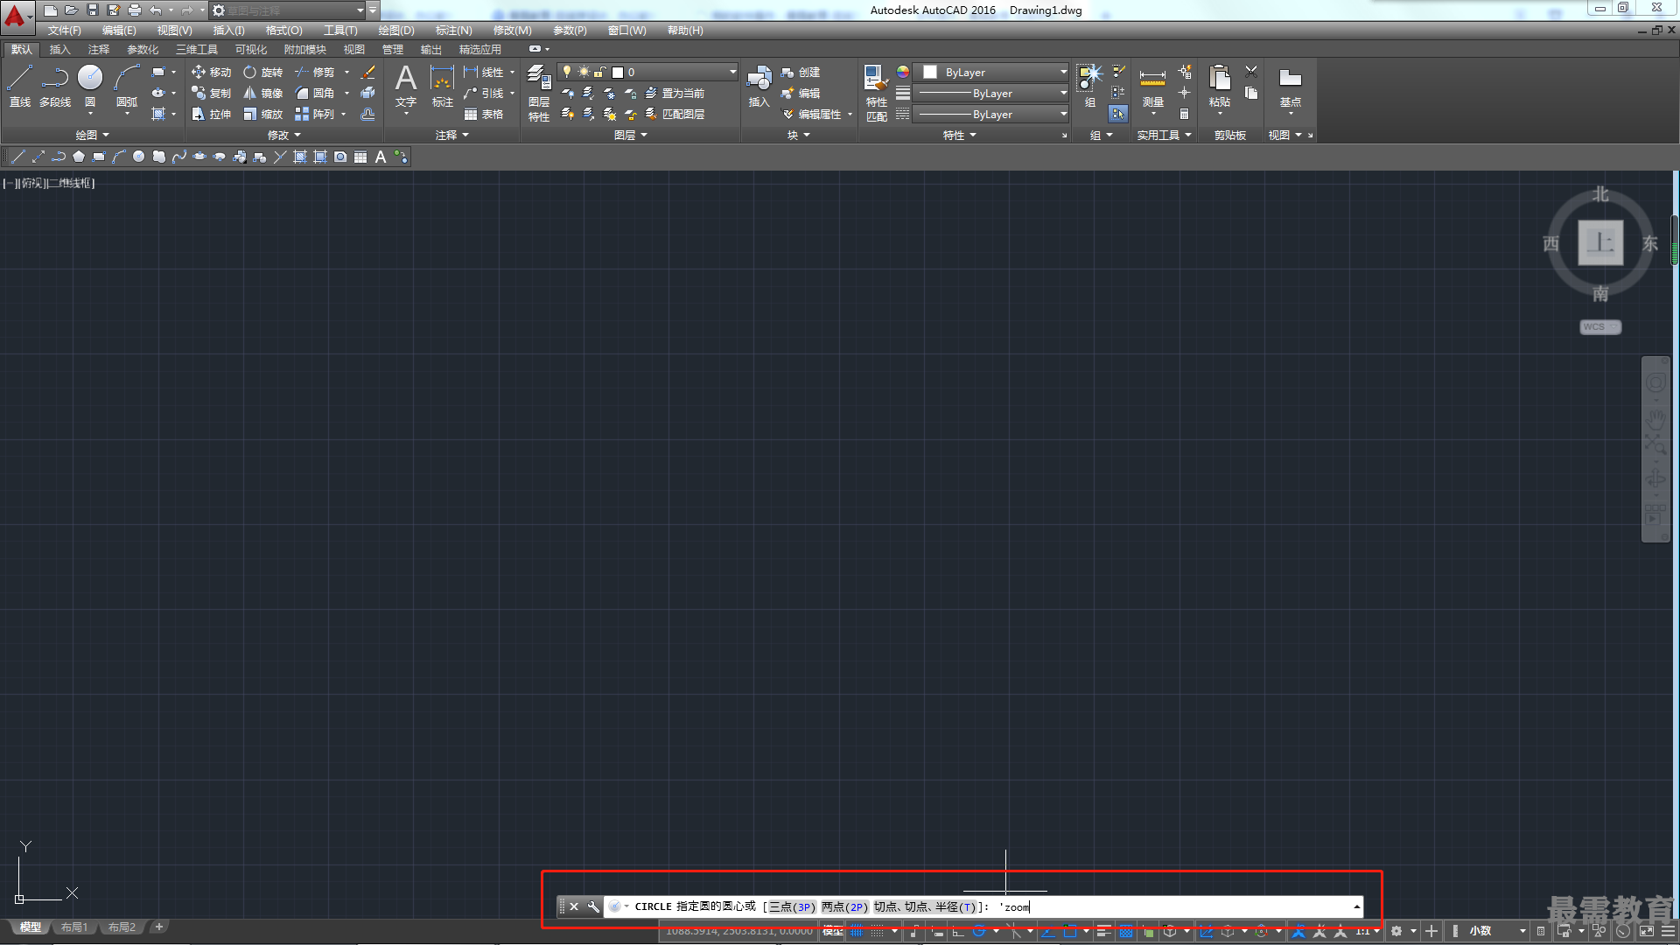The height and width of the screenshot is (945, 1680).
Task: Click the 修剪 (Trim) tool
Action: [315, 72]
